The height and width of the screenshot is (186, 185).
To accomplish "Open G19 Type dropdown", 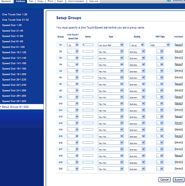I will (x=111, y=162).
